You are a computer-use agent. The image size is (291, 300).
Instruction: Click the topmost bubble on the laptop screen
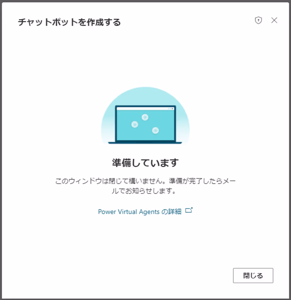point(145,117)
